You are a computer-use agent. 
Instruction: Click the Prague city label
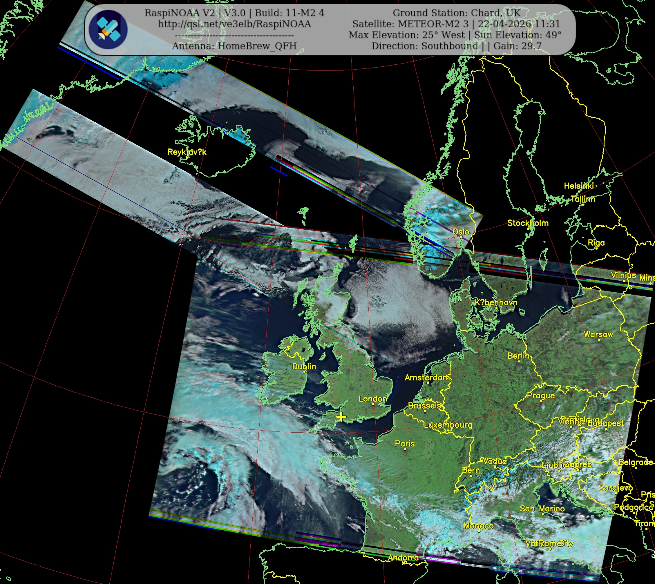(x=541, y=396)
